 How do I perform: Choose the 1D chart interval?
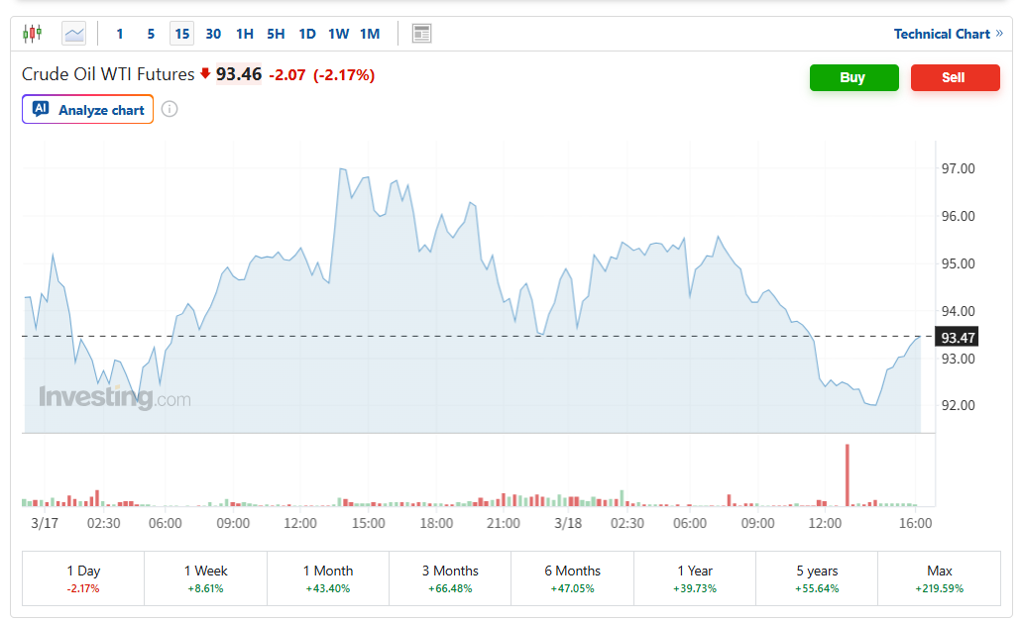click(307, 34)
